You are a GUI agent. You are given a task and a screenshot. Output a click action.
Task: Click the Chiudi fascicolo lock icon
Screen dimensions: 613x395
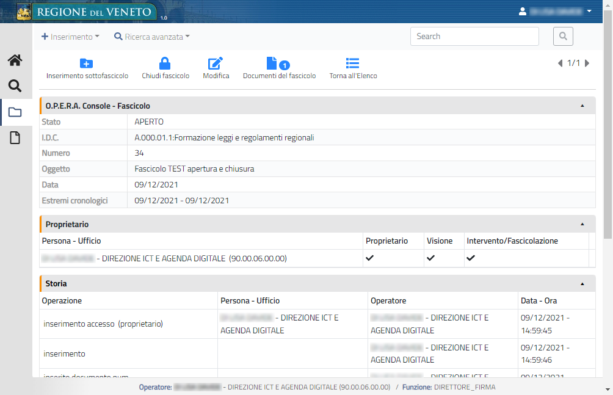[x=165, y=63]
